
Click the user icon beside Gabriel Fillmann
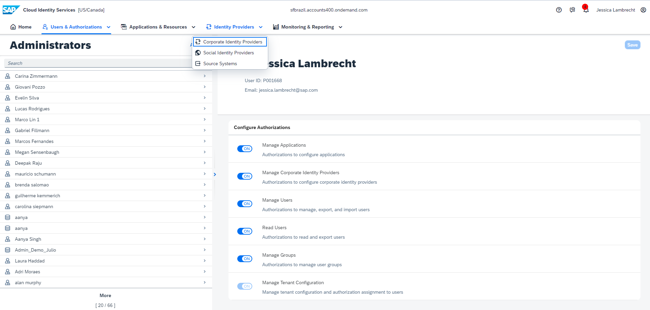coord(7,130)
